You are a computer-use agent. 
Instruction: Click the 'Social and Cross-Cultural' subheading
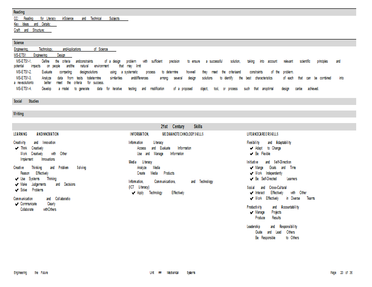click(266, 188)
